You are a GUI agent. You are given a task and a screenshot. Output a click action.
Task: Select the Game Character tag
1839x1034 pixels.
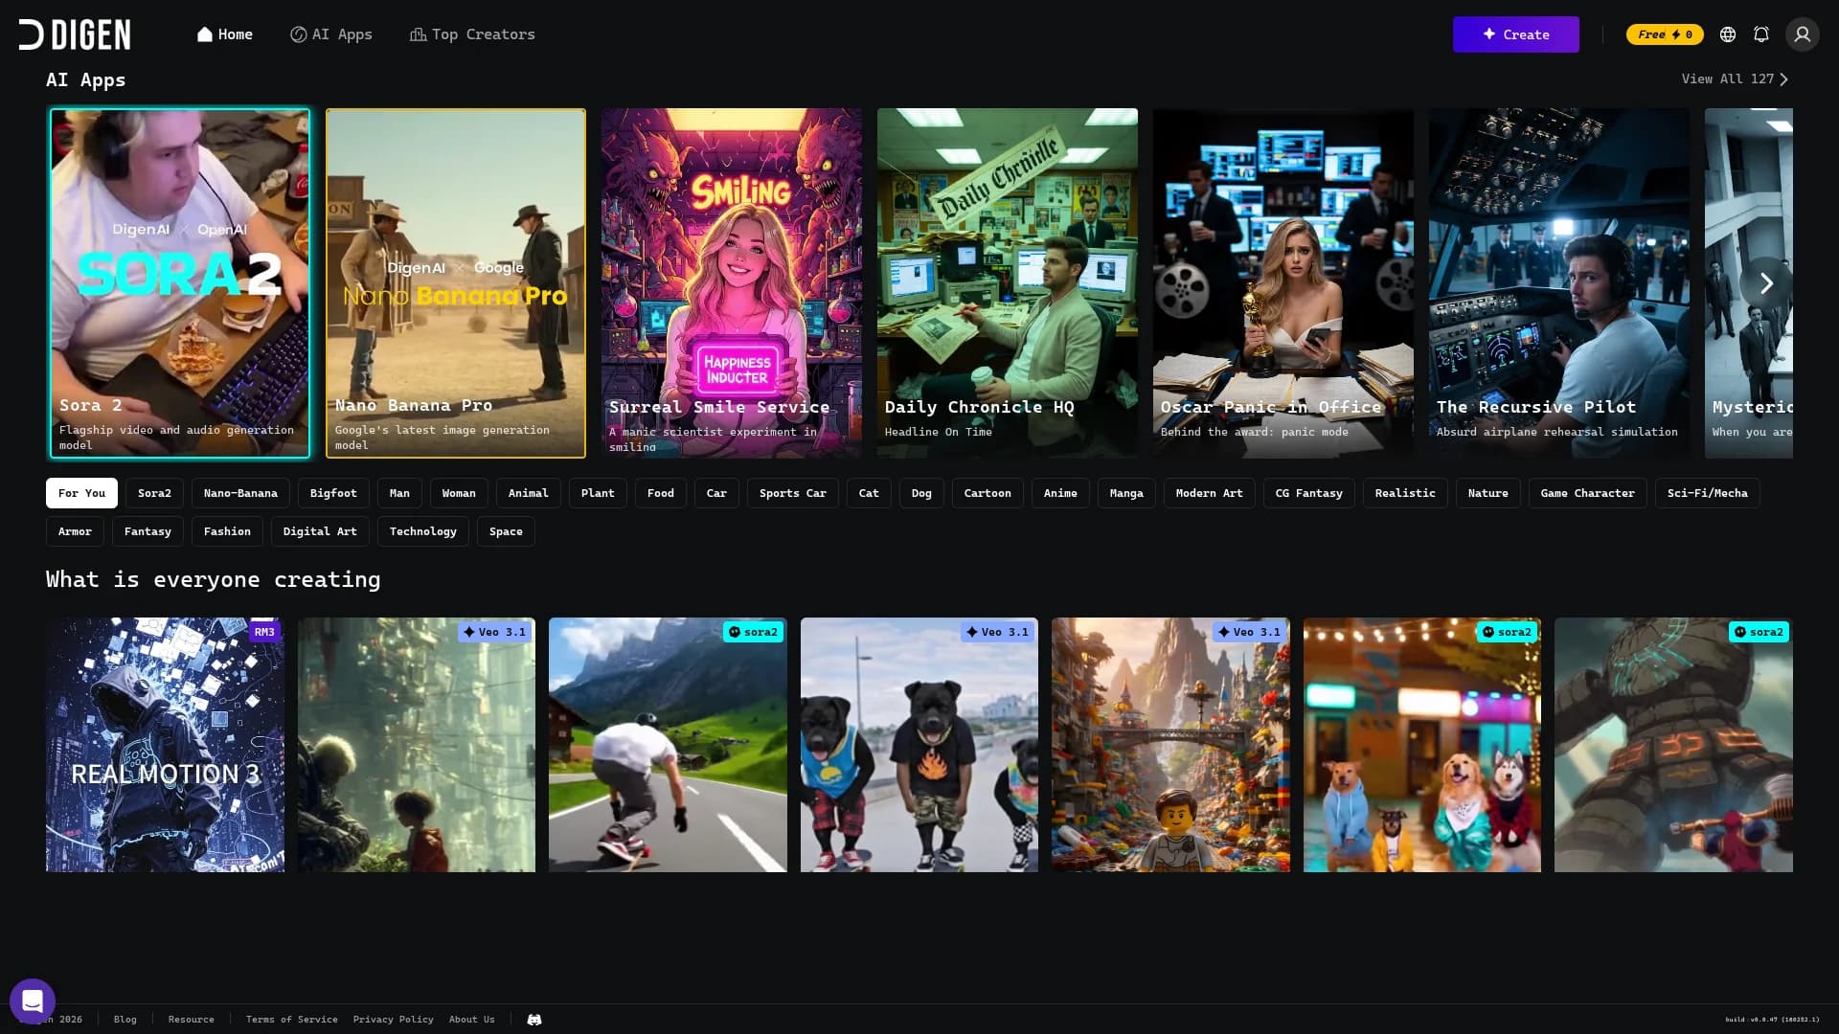click(x=1588, y=493)
